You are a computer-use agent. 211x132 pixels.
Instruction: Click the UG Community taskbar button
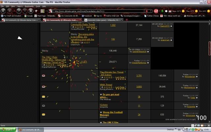pos(31,130)
